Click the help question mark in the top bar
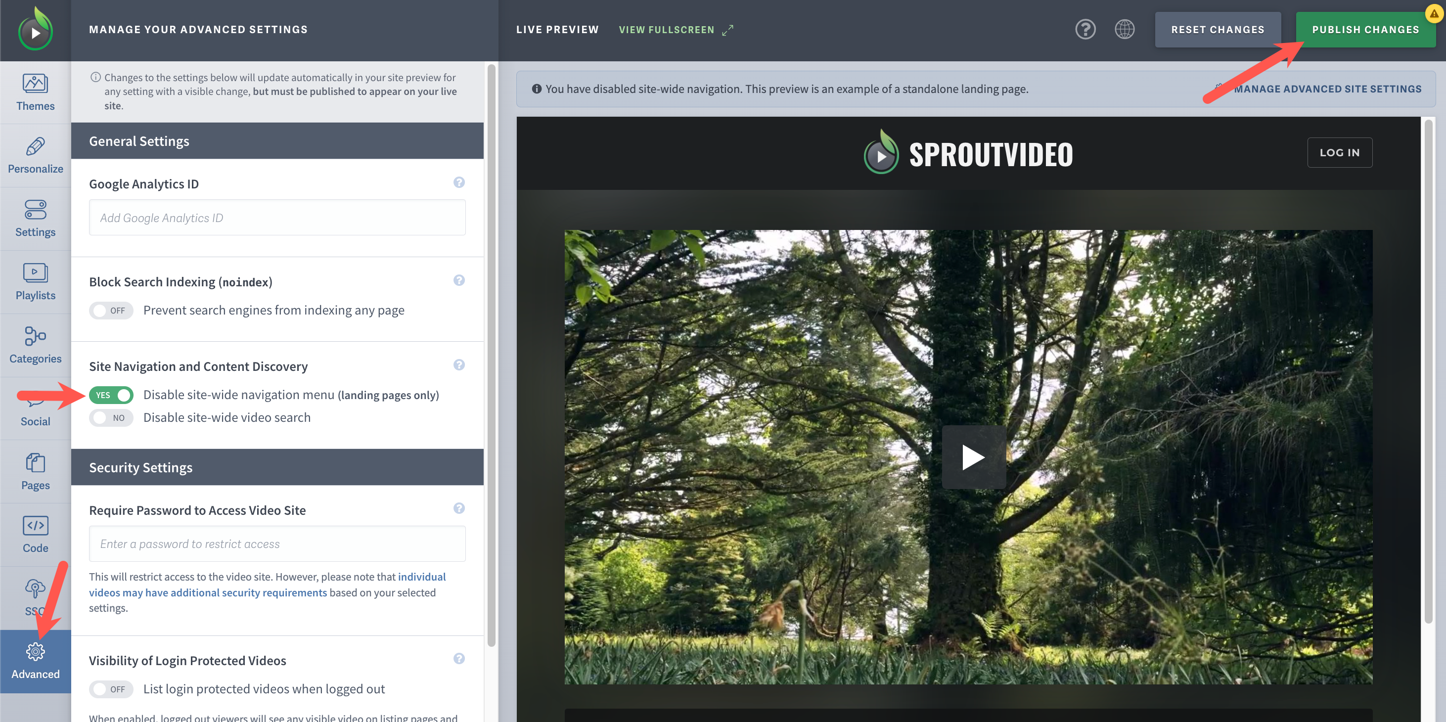1446x722 pixels. [x=1085, y=29]
